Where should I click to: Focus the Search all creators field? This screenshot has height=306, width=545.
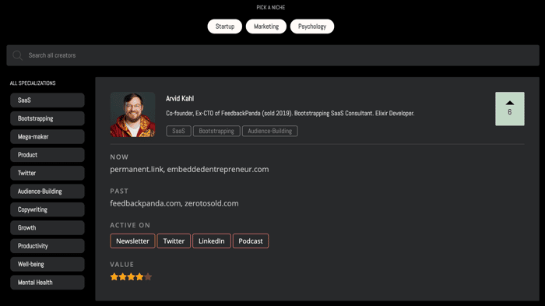(x=272, y=55)
